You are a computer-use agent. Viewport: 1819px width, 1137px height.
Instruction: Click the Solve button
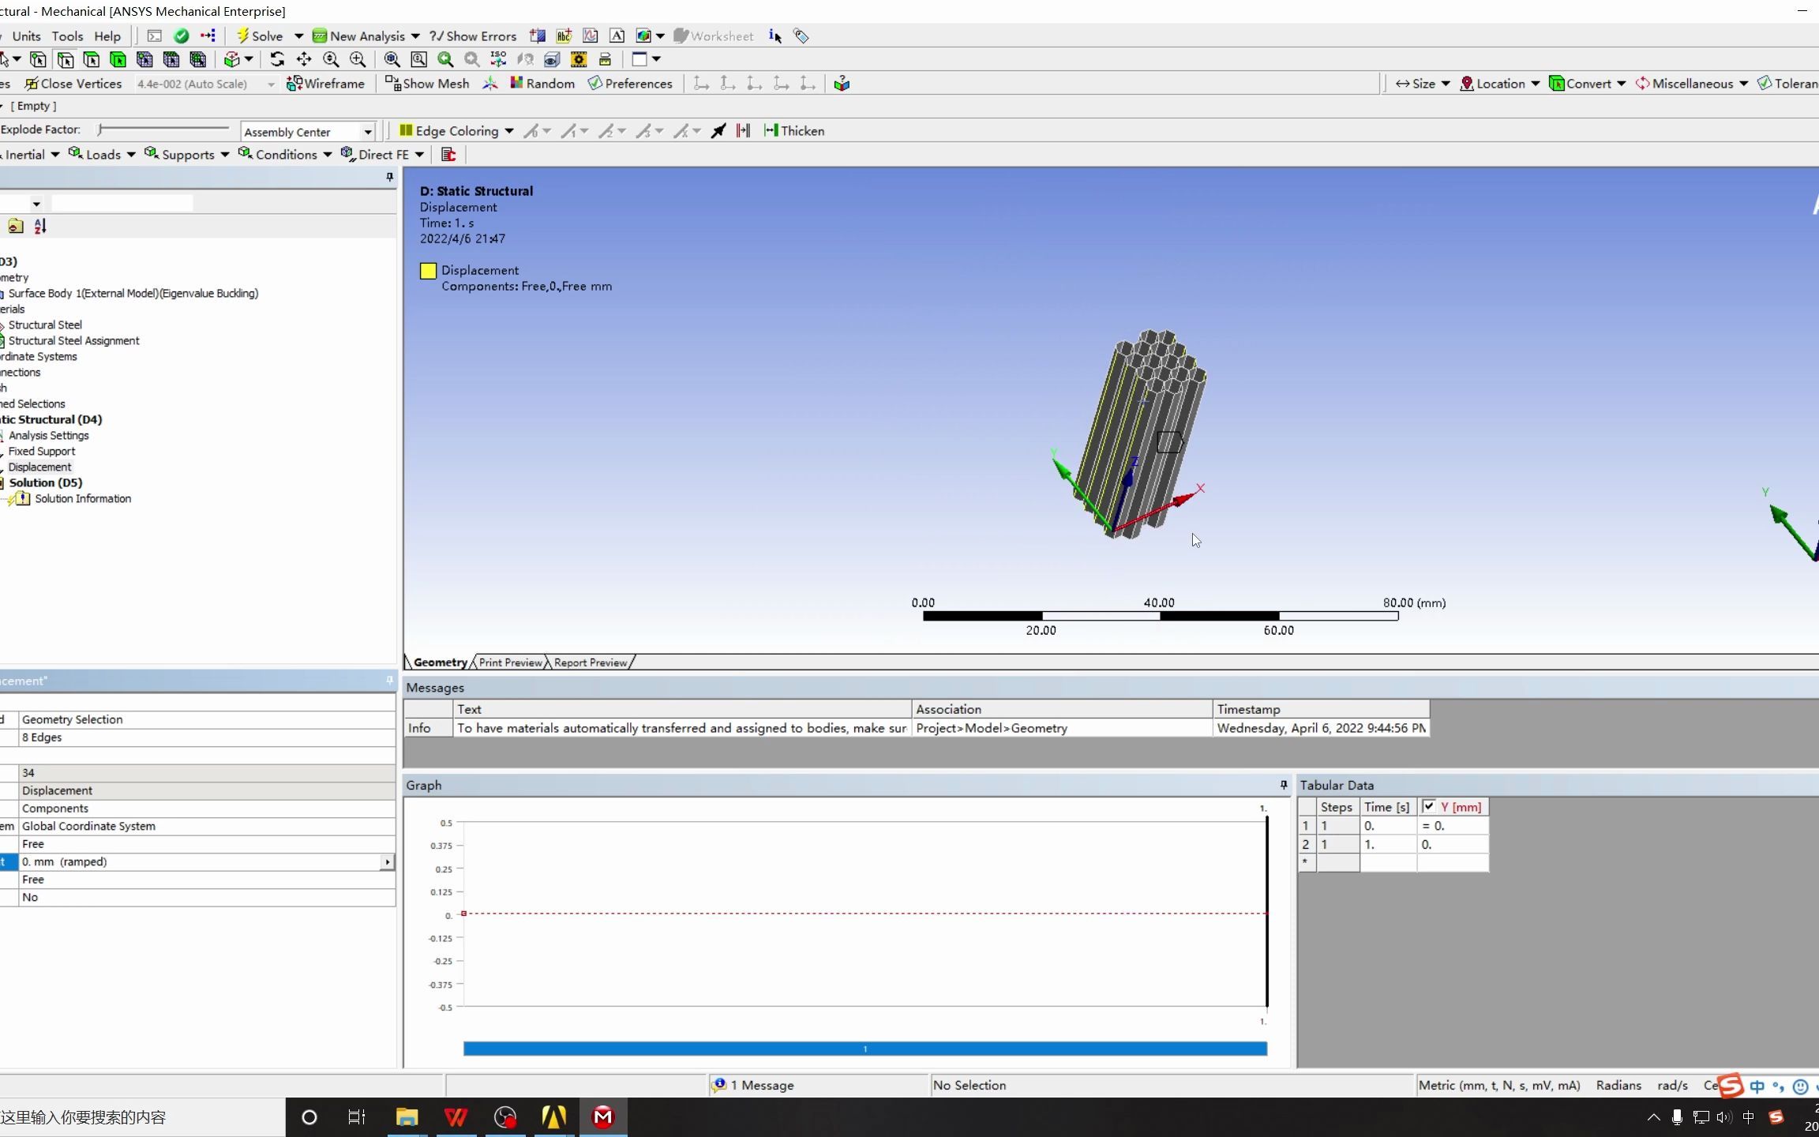[260, 36]
